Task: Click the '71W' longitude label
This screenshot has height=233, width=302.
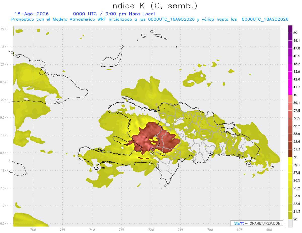Action: point(181,229)
